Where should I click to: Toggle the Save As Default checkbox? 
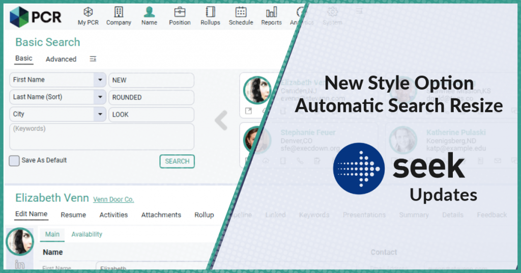[14, 160]
